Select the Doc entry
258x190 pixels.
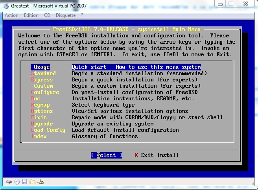coord(35,98)
